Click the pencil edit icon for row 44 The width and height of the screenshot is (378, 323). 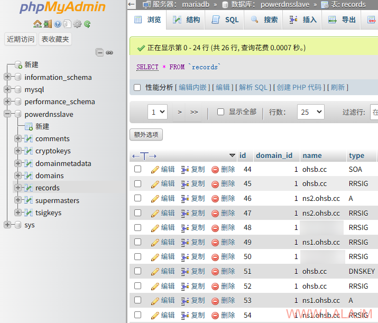(155, 169)
